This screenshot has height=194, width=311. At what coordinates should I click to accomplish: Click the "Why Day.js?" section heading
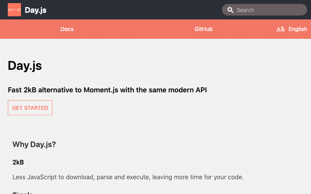coord(34,144)
